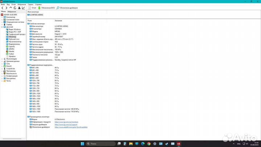Open the Windows Start button
The image size is (261, 147).
click(82, 144)
